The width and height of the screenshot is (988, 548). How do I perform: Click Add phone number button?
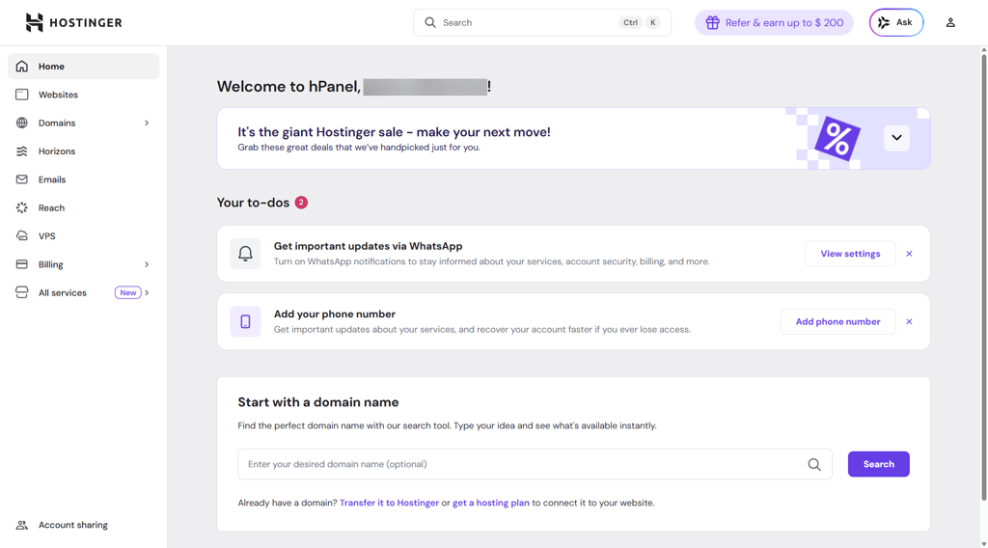click(838, 322)
